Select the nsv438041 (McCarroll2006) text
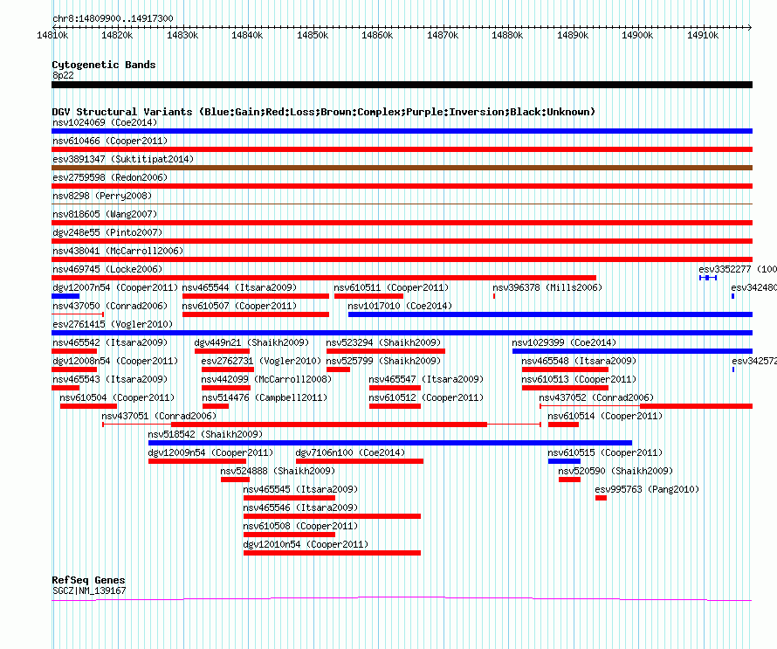Screen dimensions: 777x649 pos(118,251)
